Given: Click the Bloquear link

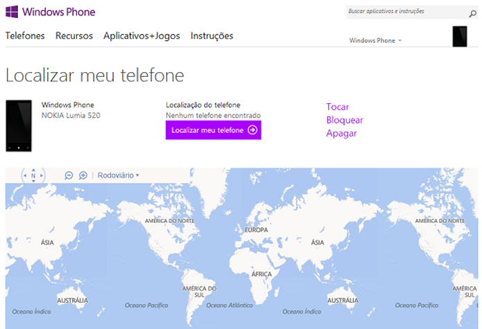Looking at the screenshot, I should click(345, 120).
